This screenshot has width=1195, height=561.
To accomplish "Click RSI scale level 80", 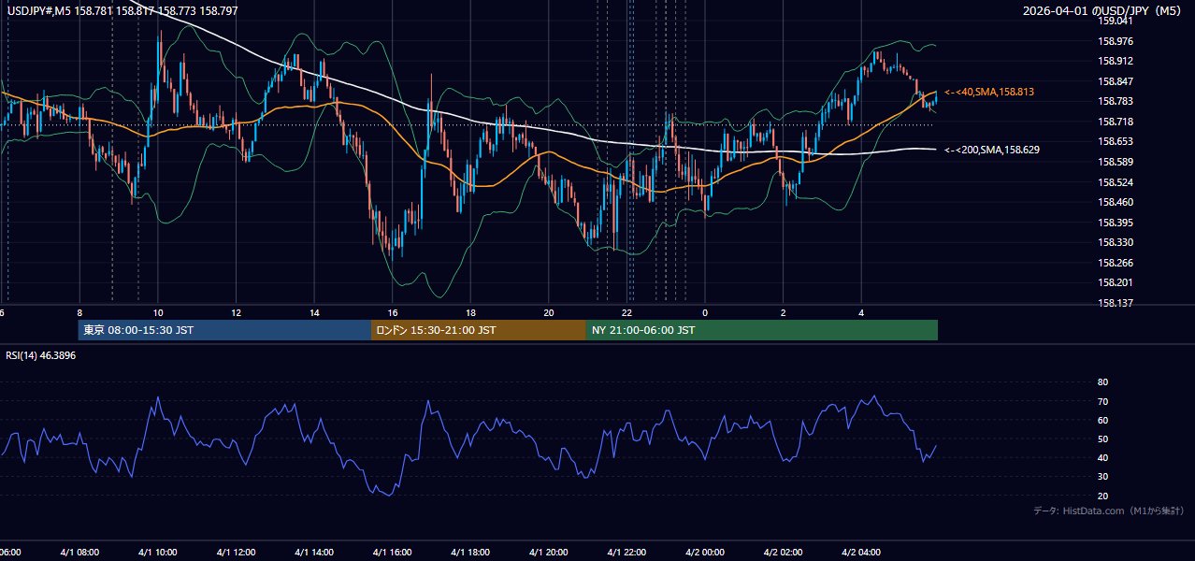I will (1103, 382).
